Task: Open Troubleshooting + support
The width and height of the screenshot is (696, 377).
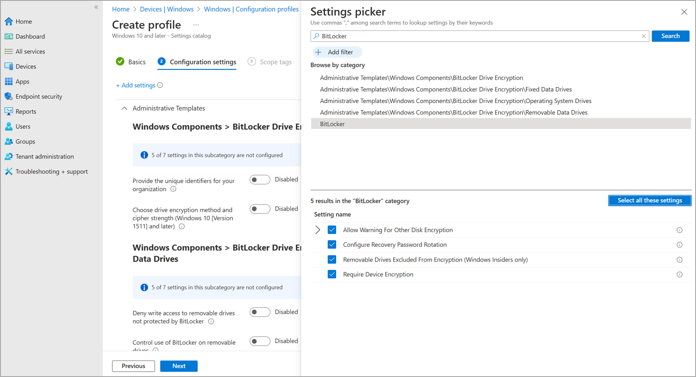Action: (x=51, y=171)
